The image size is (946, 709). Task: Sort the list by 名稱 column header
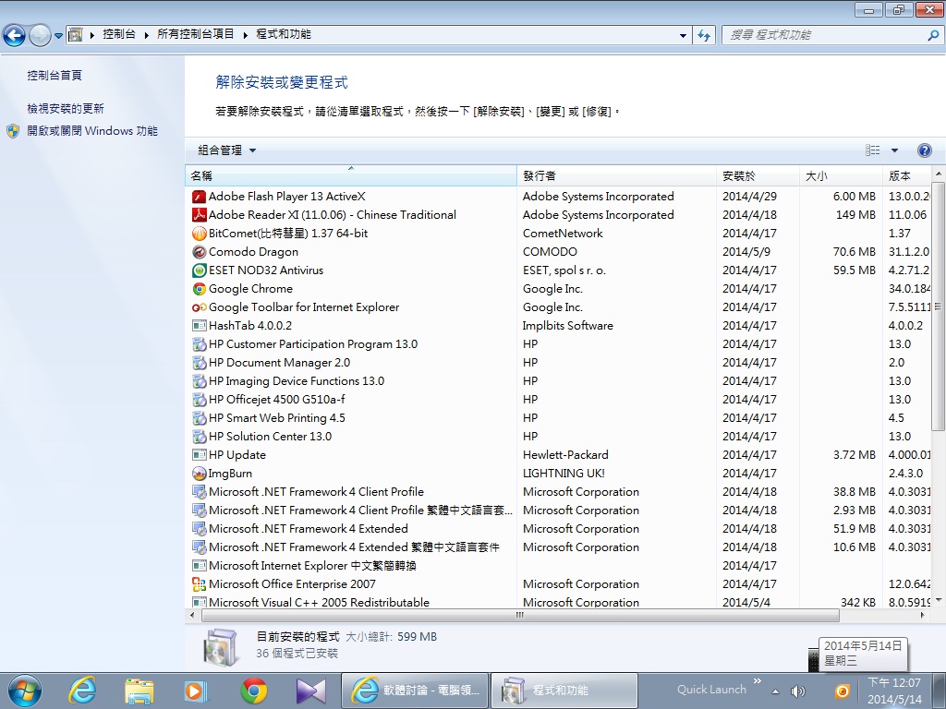point(350,175)
